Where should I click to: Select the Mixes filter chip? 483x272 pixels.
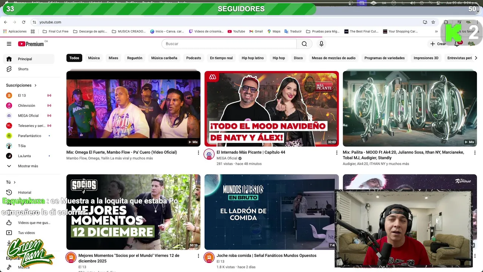pos(114,58)
